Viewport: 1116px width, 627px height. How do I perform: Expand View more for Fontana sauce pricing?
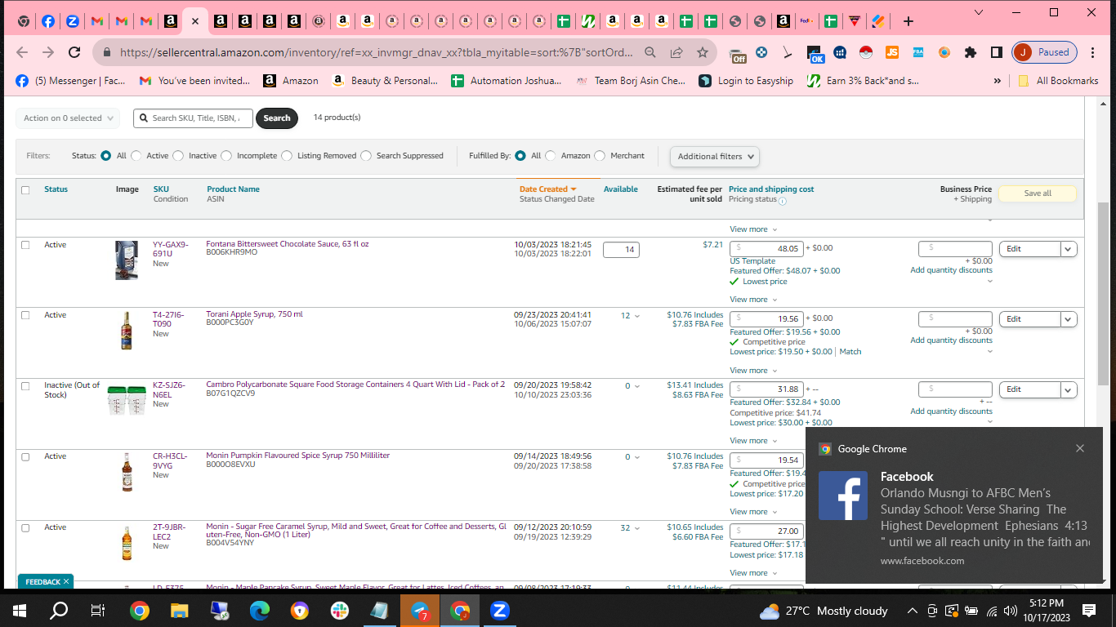tap(753, 300)
